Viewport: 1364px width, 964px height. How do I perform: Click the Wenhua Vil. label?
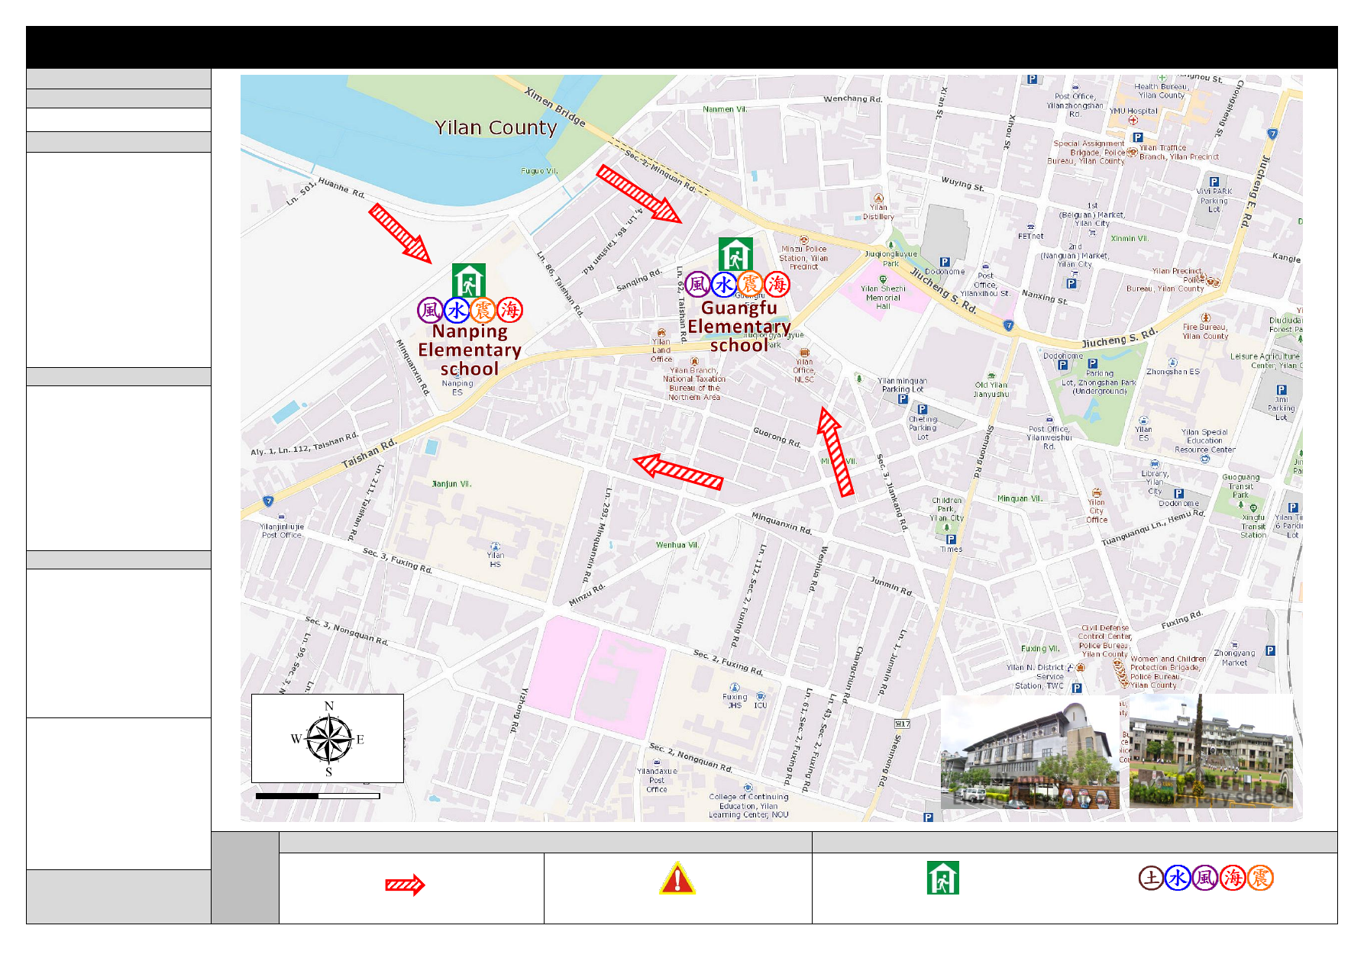[677, 545]
